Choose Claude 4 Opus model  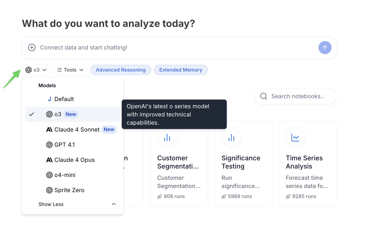[73, 160]
